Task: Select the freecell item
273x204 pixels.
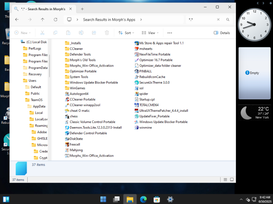Action: [x=72, y=144]
